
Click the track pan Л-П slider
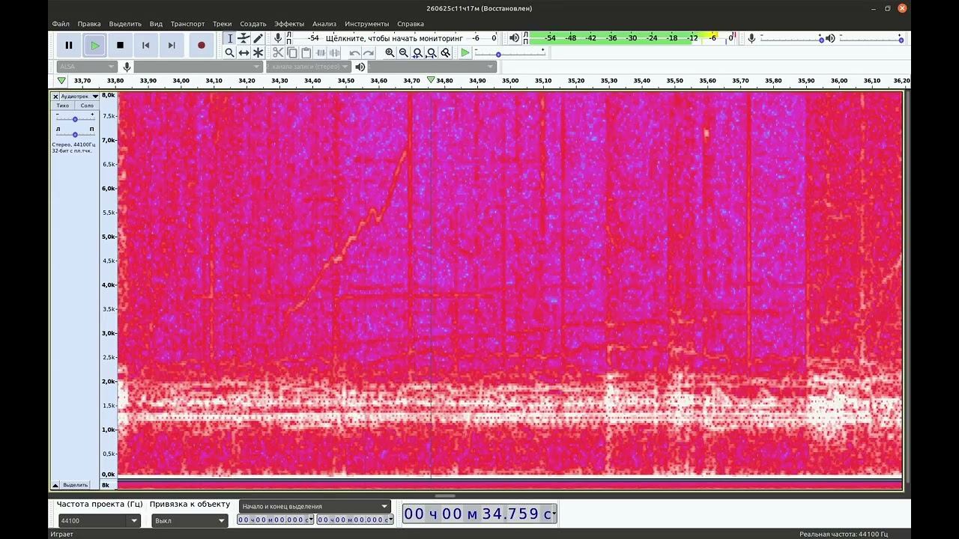click(75, 134)
